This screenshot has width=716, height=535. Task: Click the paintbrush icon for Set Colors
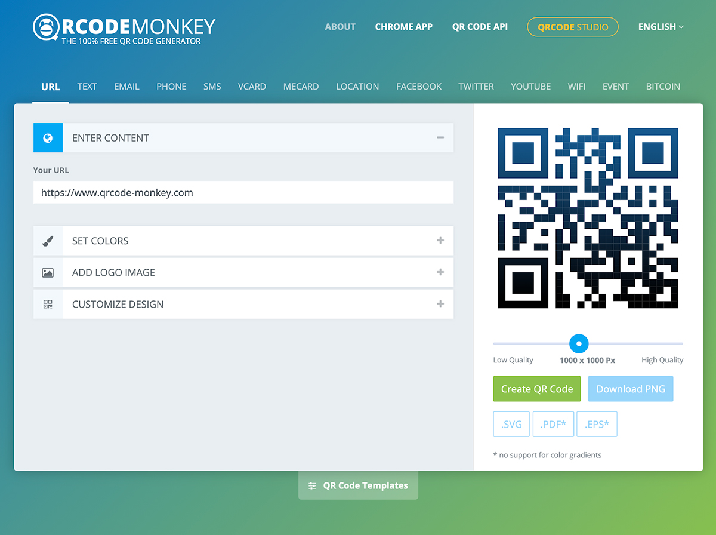(x=48, y=241)
